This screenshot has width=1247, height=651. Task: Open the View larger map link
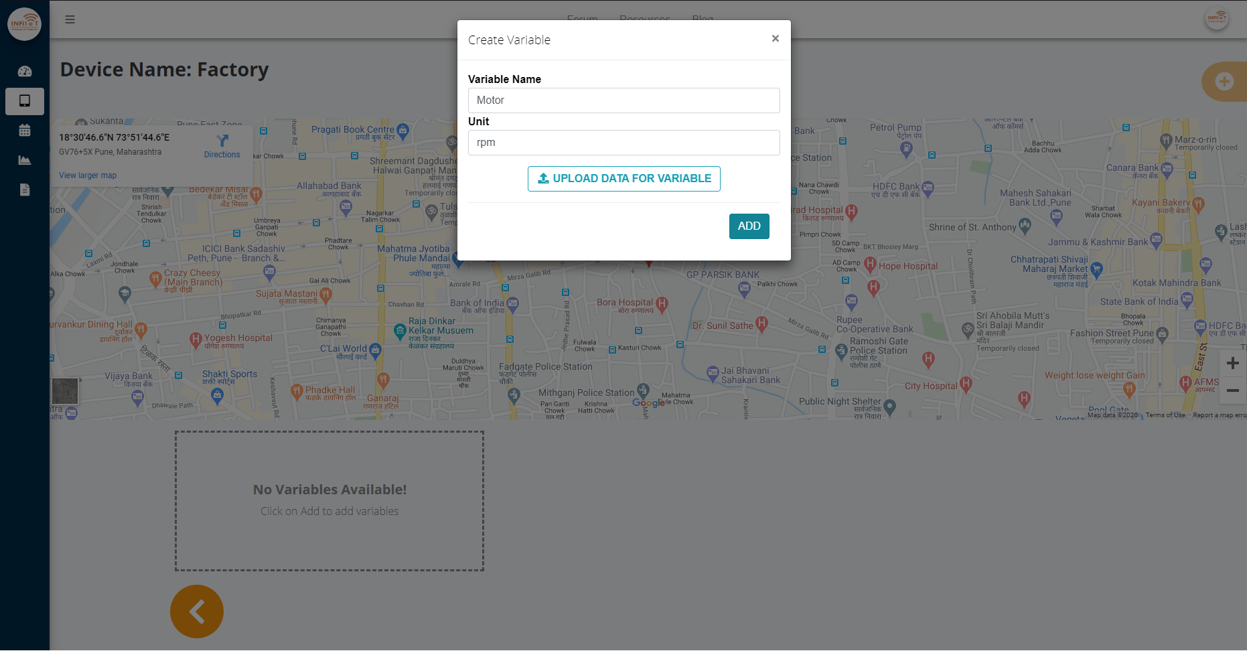(x=88, y=175)
